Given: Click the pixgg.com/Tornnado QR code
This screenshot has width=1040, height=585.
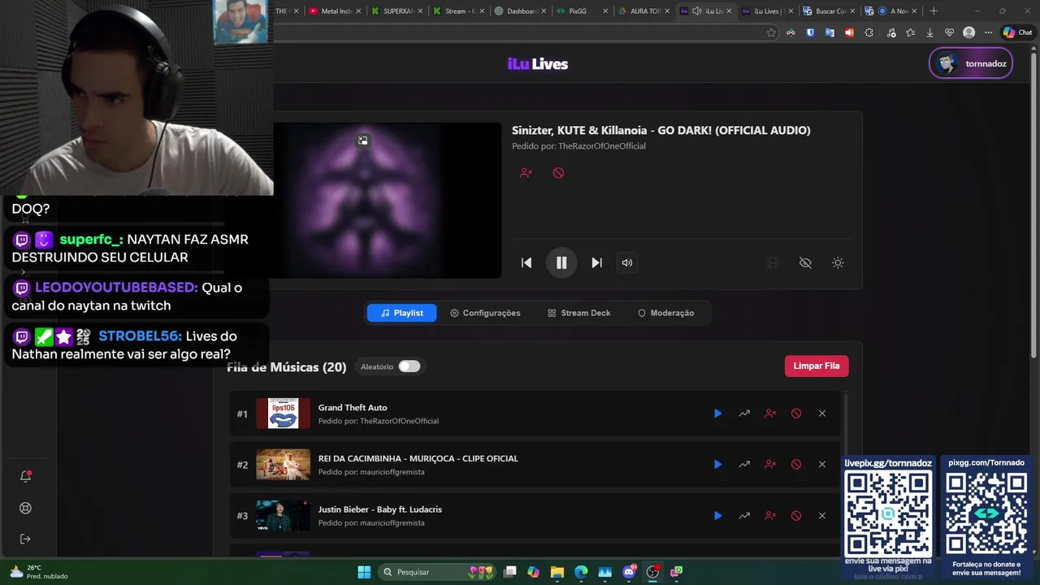Looking at the screenshot, I should (986, 513).
